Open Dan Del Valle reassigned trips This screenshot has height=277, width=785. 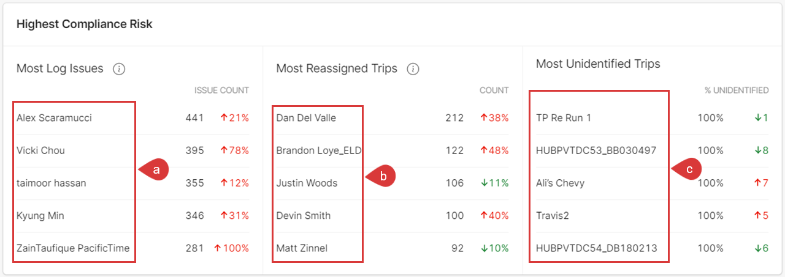[x=306, y=118]
